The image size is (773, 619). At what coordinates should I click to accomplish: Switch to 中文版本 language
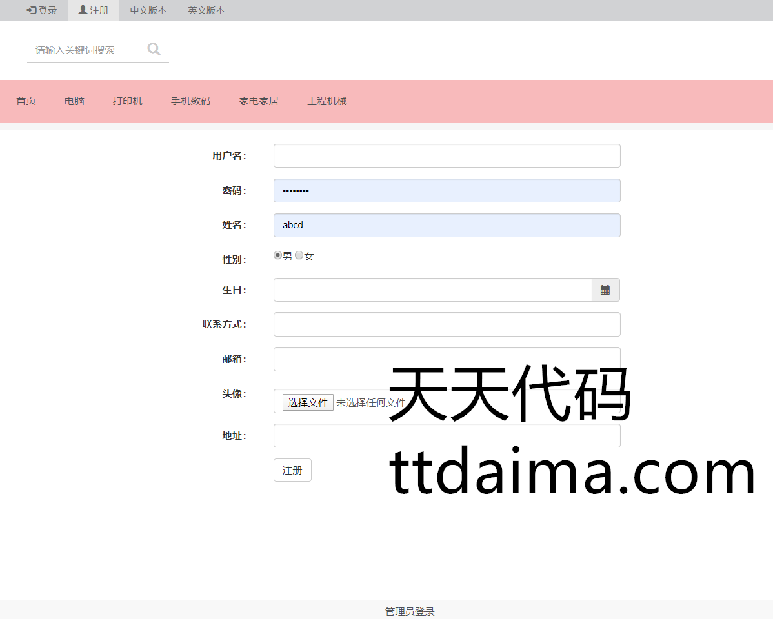[x=148, y=10]
